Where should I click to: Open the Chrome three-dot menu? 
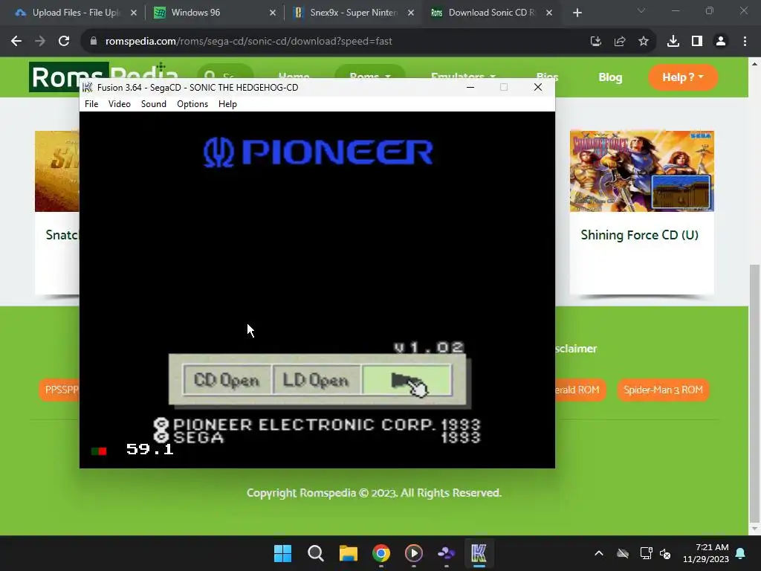click(745, 42)
